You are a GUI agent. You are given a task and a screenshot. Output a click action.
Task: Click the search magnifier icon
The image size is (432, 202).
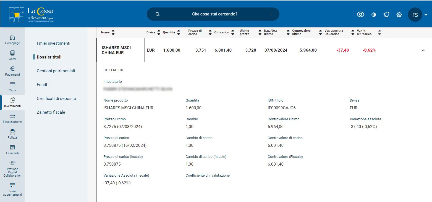point(158,14)
